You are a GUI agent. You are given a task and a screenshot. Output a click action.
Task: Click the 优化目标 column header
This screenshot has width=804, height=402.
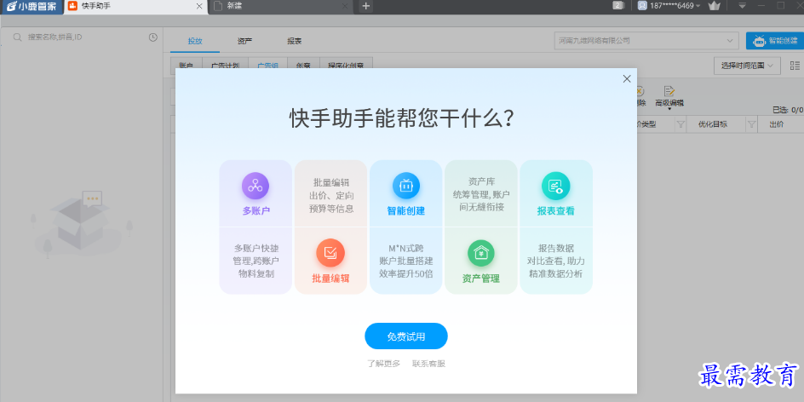713,124
